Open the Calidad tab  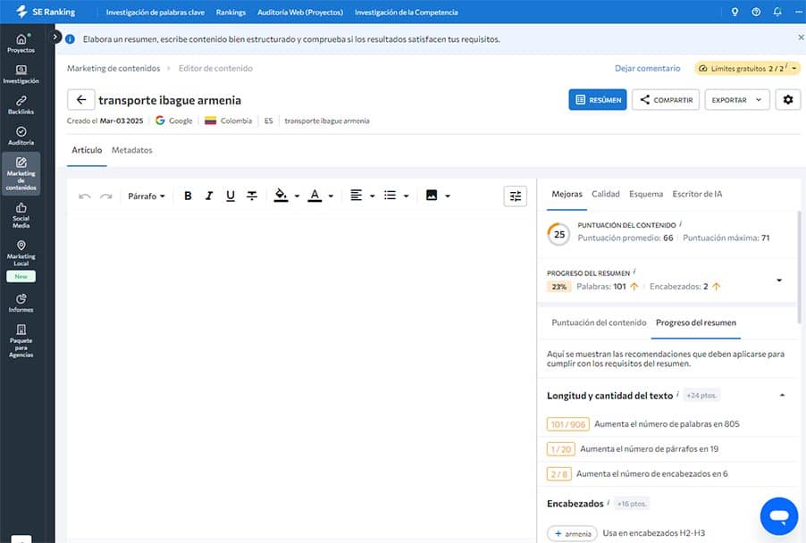605,194
